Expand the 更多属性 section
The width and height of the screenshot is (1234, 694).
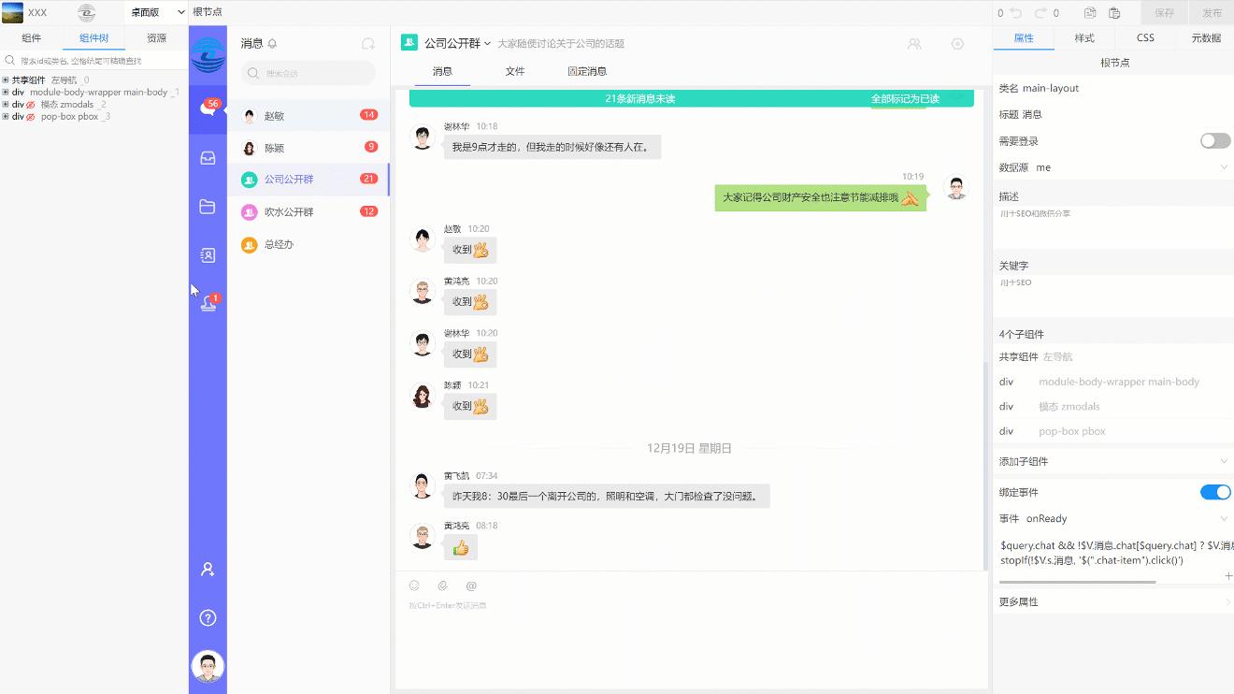(x=1113, y=601)
